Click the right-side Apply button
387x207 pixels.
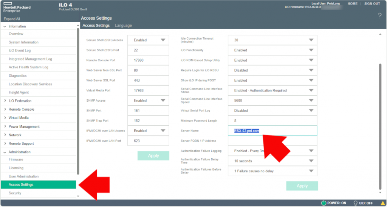click(x=302, y=186)
